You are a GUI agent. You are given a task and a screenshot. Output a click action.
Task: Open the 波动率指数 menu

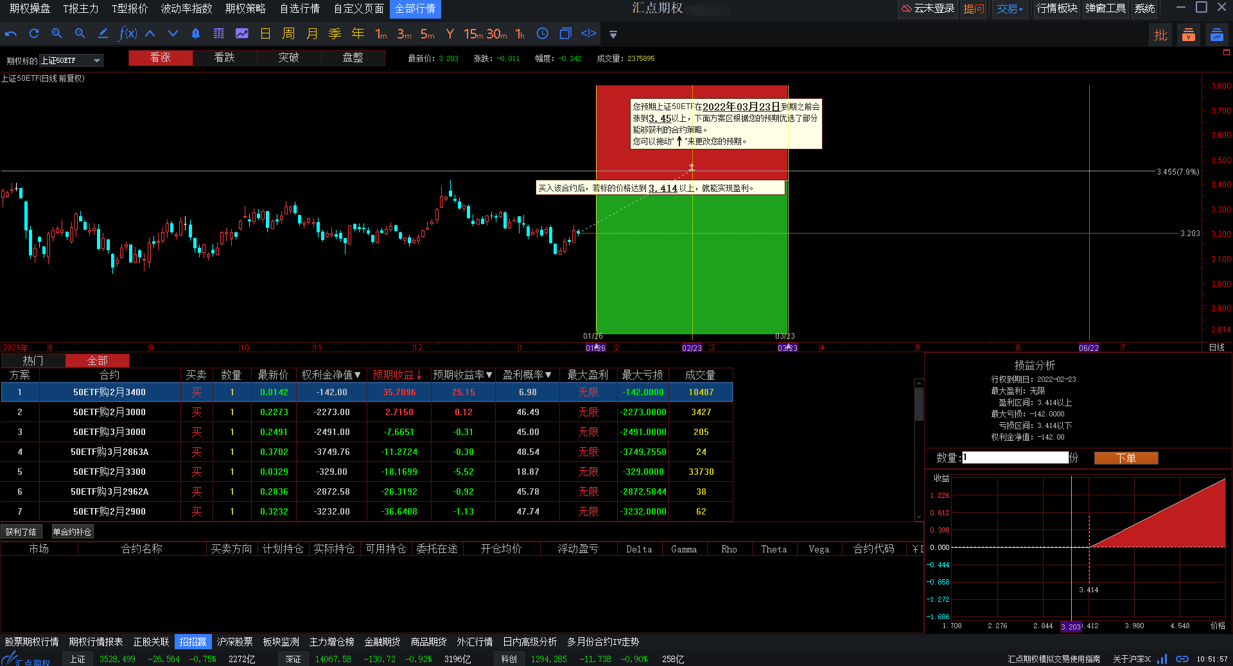(186, 8)
